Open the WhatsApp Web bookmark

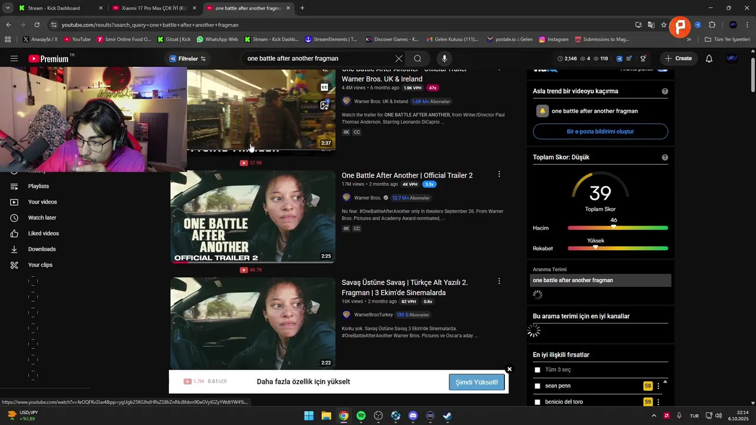pos(217,40)
